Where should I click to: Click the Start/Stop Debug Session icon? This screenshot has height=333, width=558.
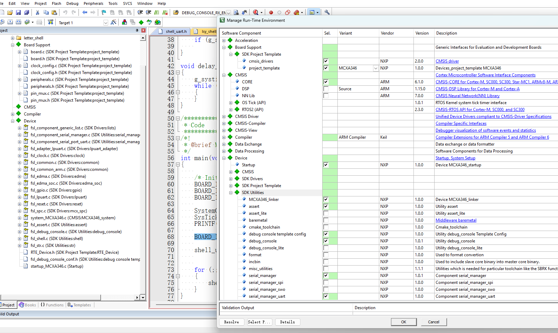click(255, 12)
